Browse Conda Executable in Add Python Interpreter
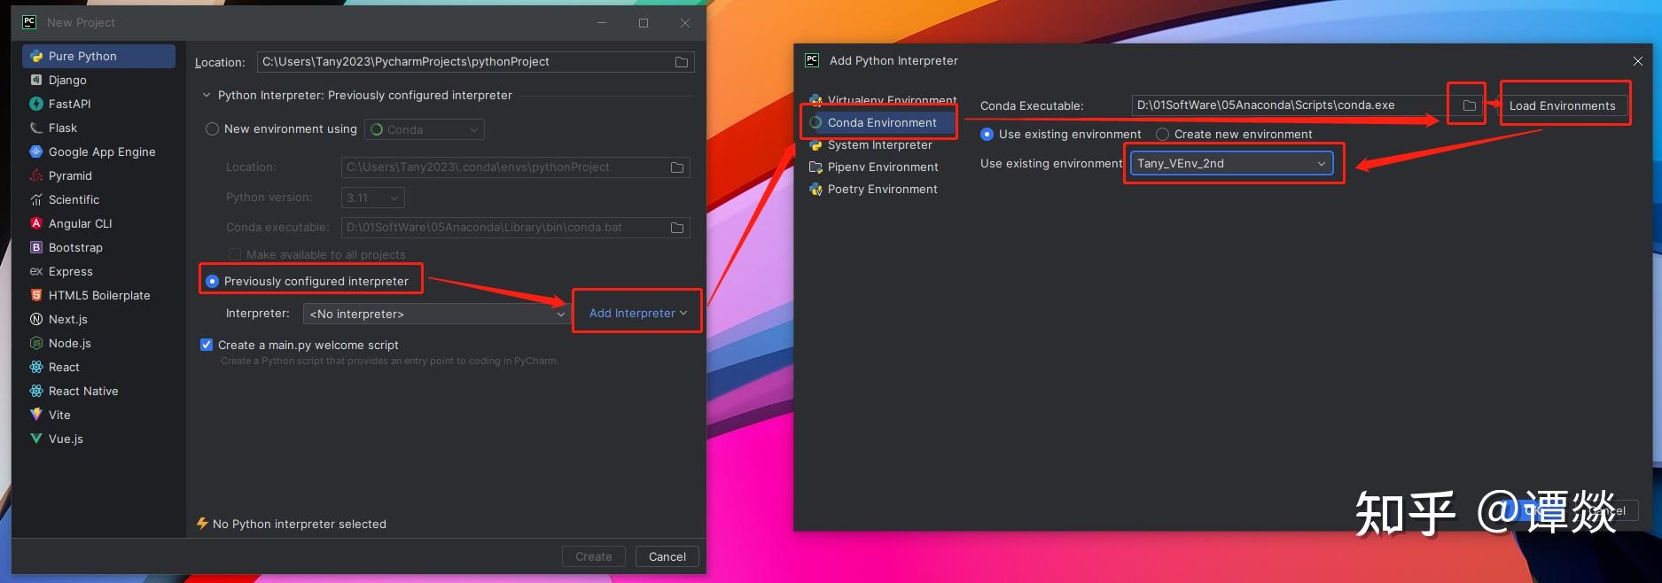 coord(1469,105)
